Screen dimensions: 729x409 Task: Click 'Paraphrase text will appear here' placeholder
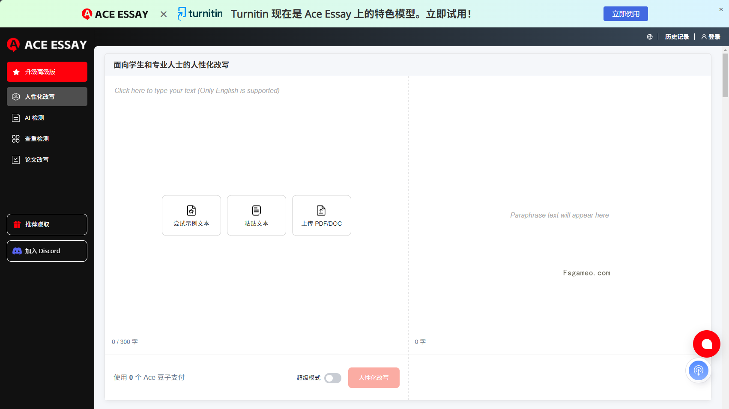(x=559, y=215)
